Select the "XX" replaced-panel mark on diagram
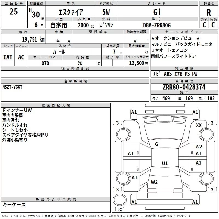The height and width of the screenshot is (219, 219). [x=199, y=125]
